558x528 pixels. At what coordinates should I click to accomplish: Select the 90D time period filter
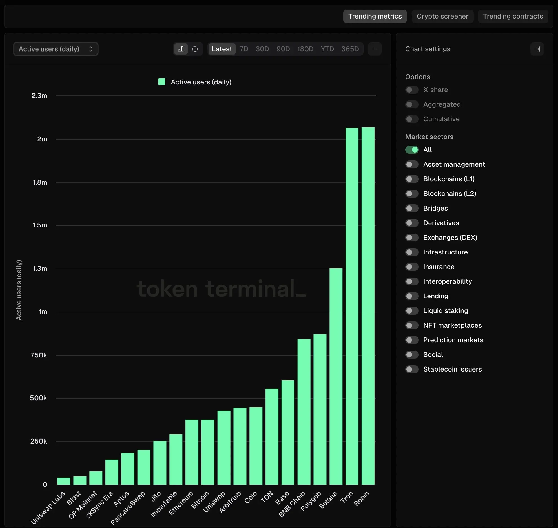(283, 49)
